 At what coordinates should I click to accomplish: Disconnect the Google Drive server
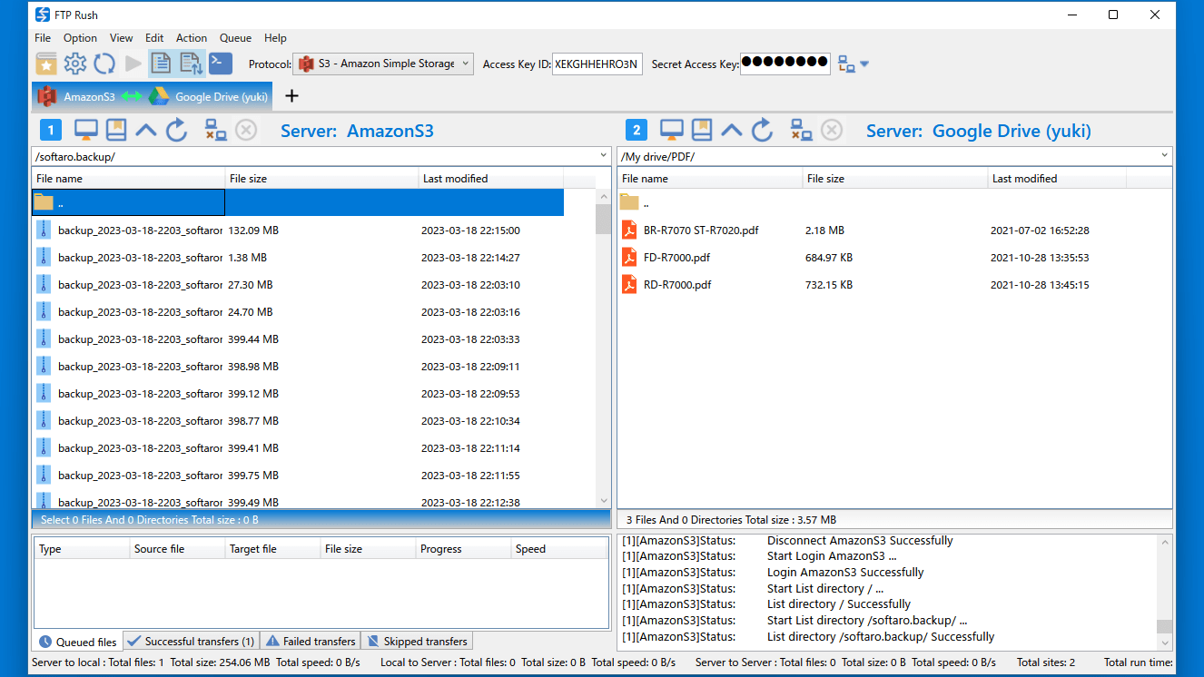(801, 131)
